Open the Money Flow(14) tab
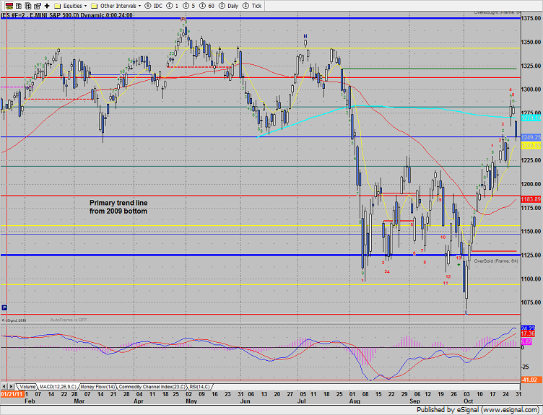543x415 pixels. 98,387
